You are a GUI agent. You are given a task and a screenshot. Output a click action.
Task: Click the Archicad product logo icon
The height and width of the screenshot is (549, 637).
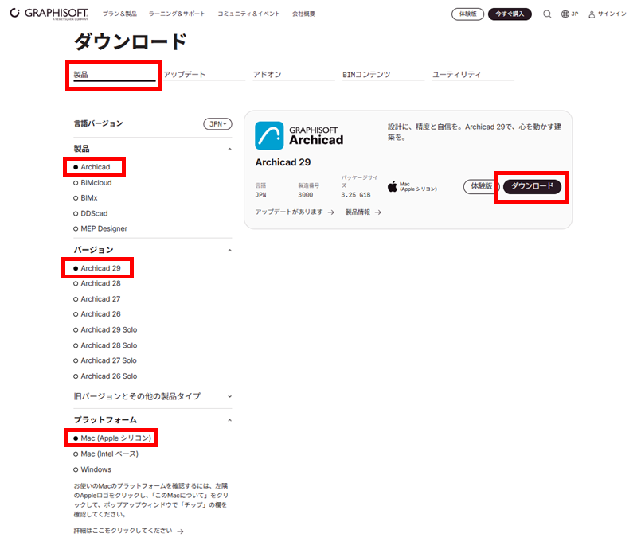[x=269, y=135]
